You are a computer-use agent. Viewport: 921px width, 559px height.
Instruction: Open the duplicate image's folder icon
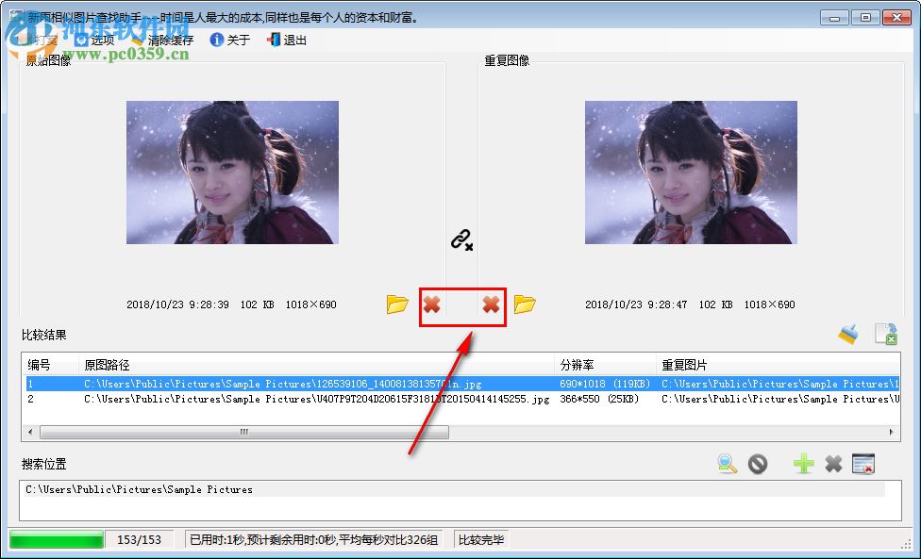coord(527,304)
